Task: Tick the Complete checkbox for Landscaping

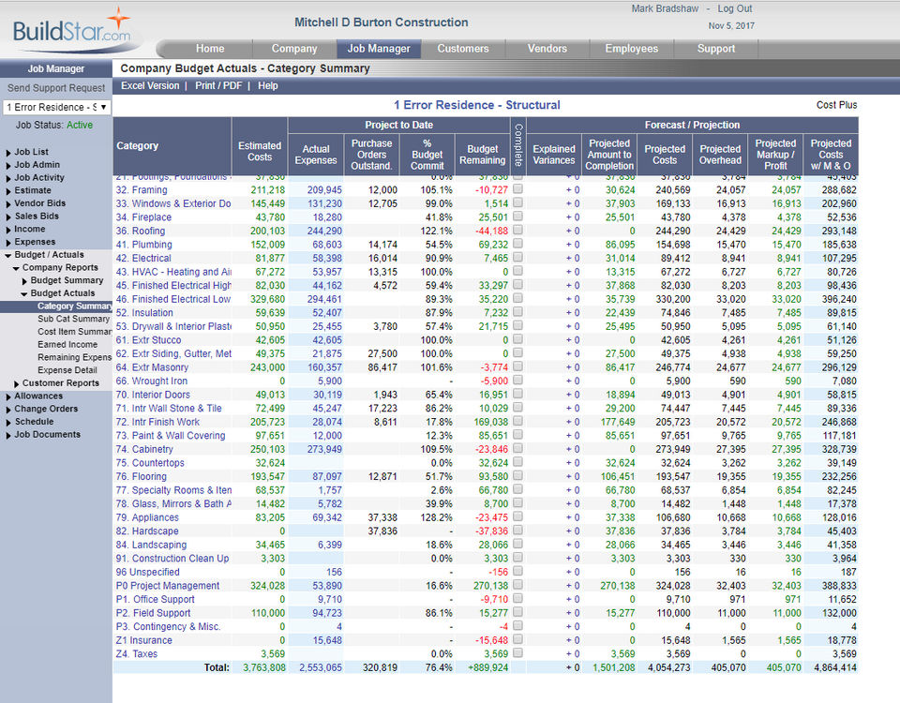Action: click(x=518, y=545)
